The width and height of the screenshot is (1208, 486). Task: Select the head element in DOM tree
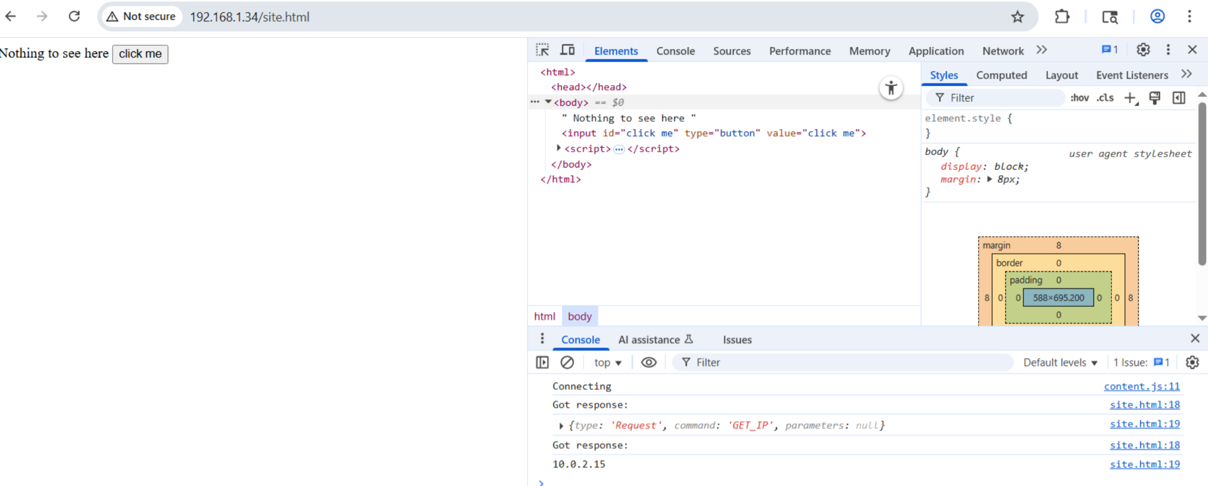coord(588,87)
